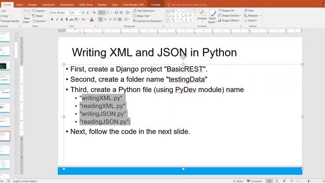
Task: Open Quick Styles gallery
Action: (212, 16)
